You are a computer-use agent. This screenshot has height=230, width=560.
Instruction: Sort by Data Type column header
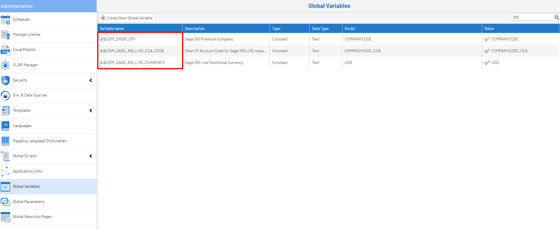click(320, 29)
